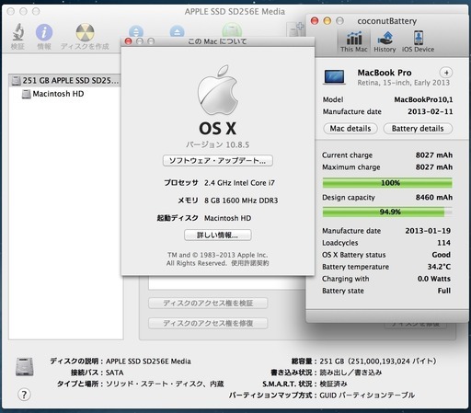Select the Macintosh HD volume in sidebar
This screenshot has width=471, height=413.
click(53, 94)
